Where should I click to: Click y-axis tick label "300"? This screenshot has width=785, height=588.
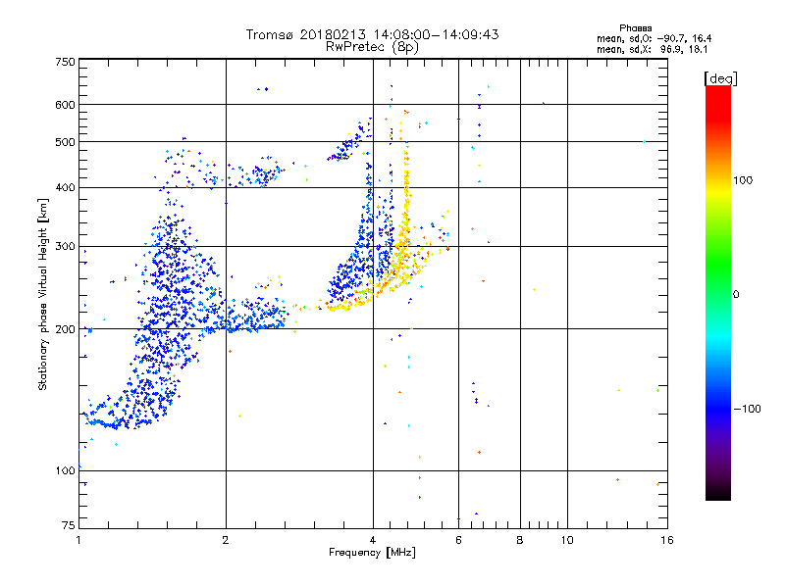[65, 246]
